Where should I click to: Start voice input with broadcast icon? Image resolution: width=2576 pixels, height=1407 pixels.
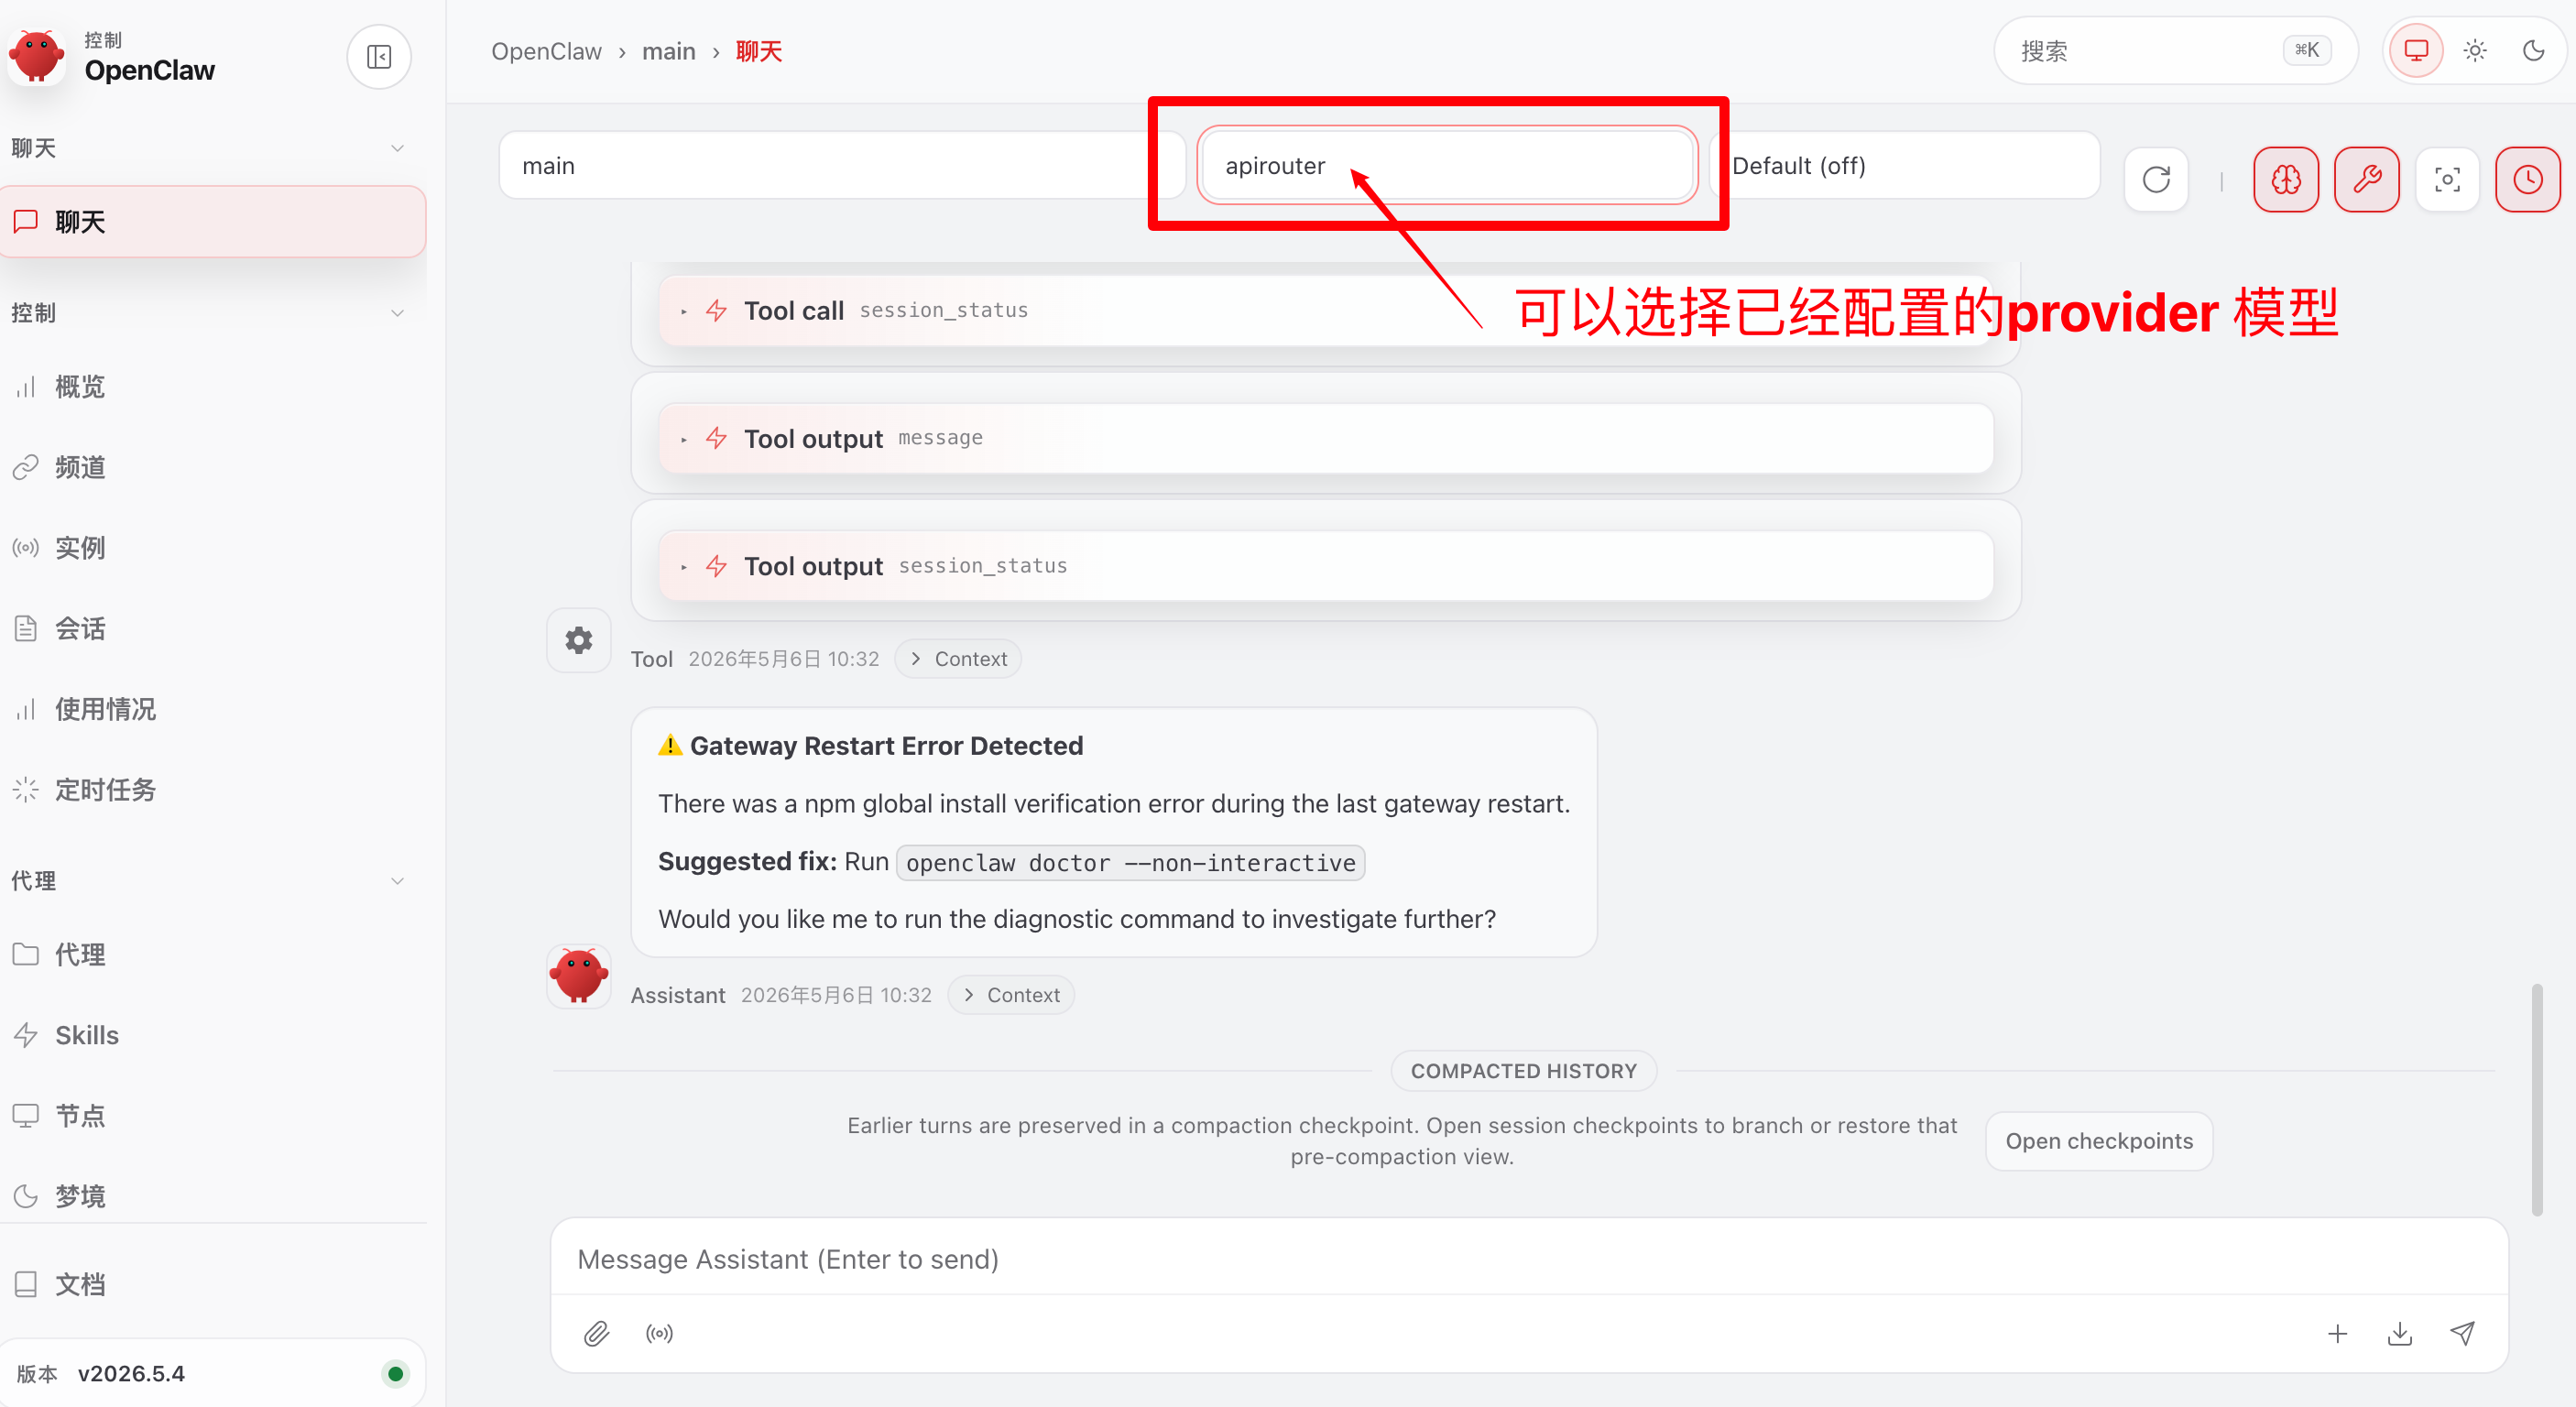tap(660, 1333)
